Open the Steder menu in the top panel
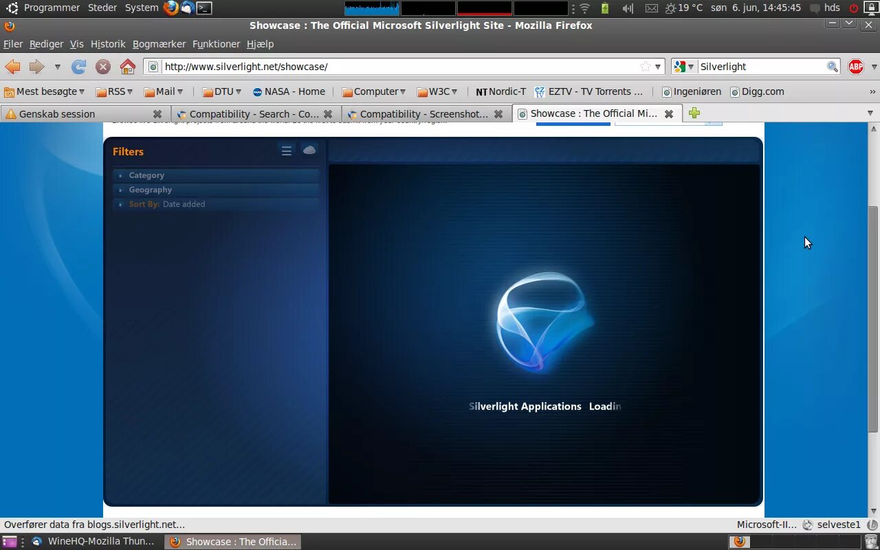880x550 pixels. pos(102,8)
